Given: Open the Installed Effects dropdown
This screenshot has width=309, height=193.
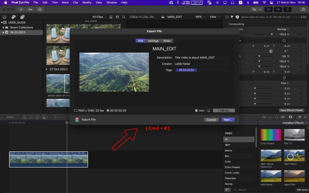Looking at the screenshot, I should coord(295,123).
